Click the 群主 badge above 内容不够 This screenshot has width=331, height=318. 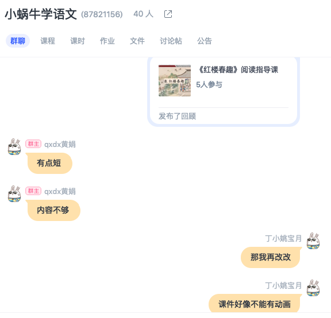[x=33, y=191]
